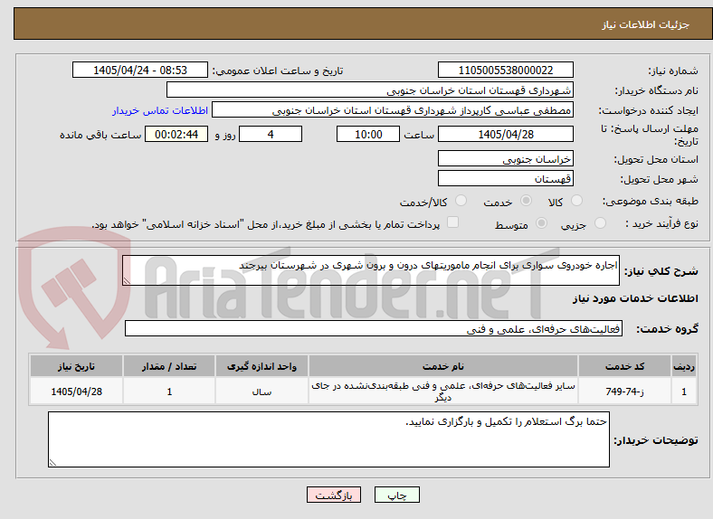Click the جزئیات اطلاعات نیاز page header
Viewport: 713px width, 519px height.
pos(646,24)
